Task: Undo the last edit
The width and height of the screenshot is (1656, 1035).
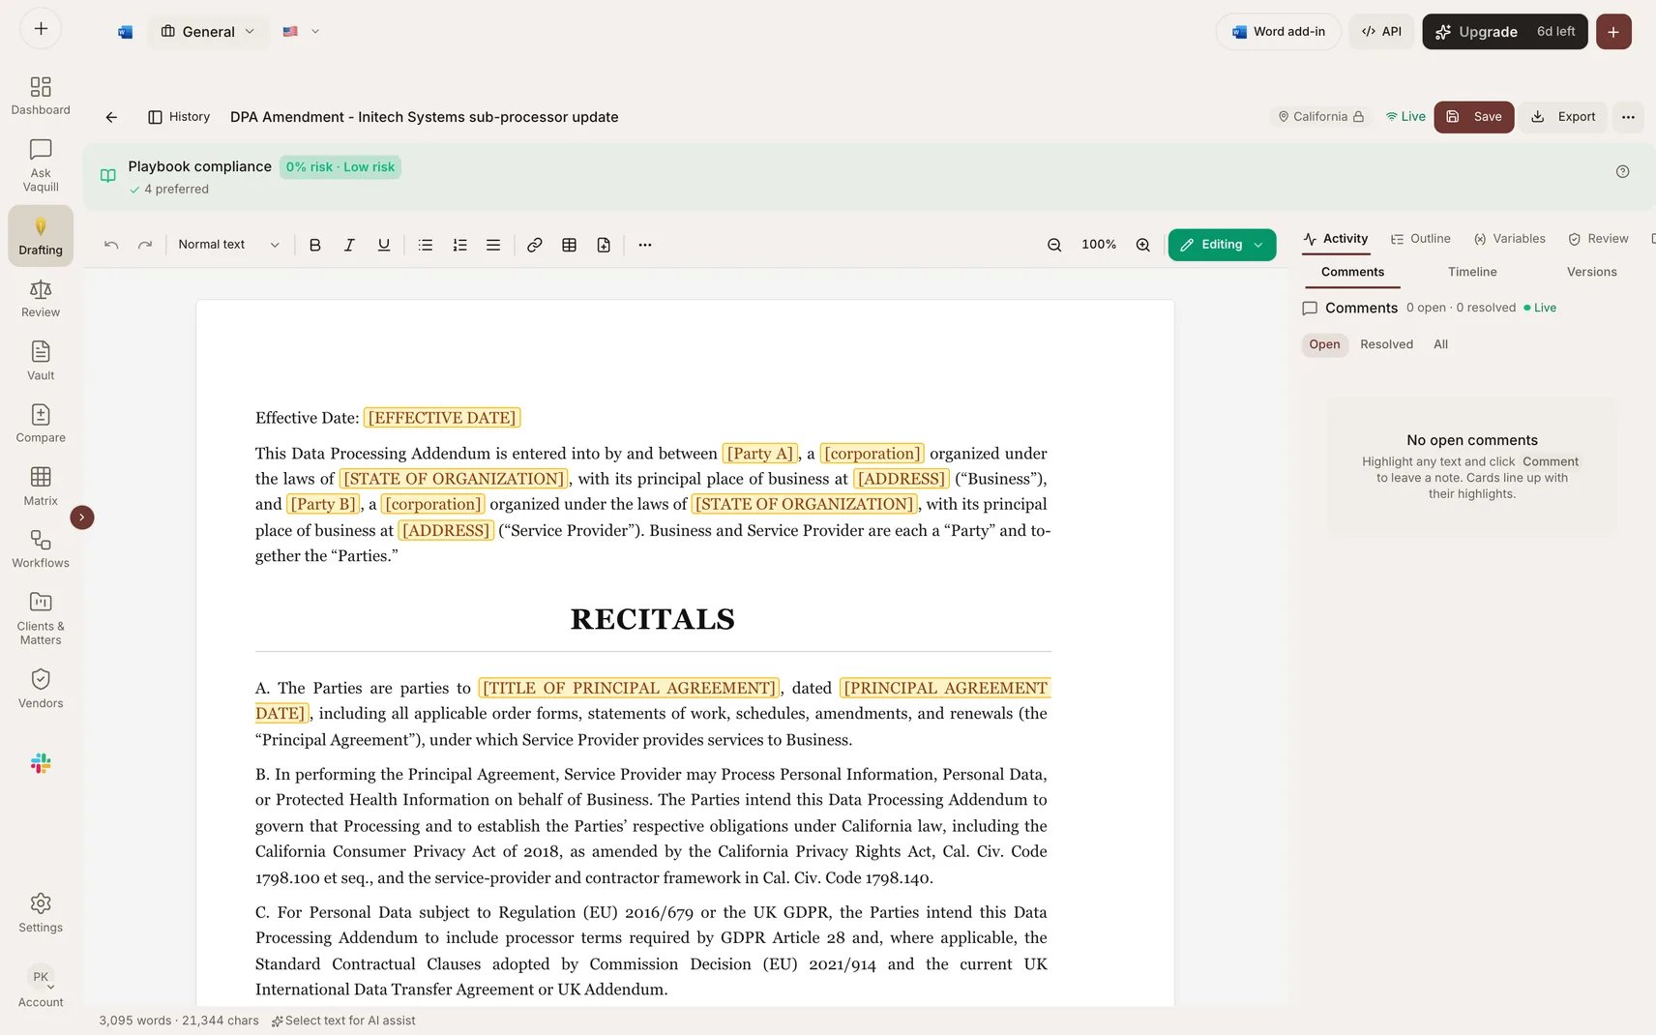Action: click(111, 245)
